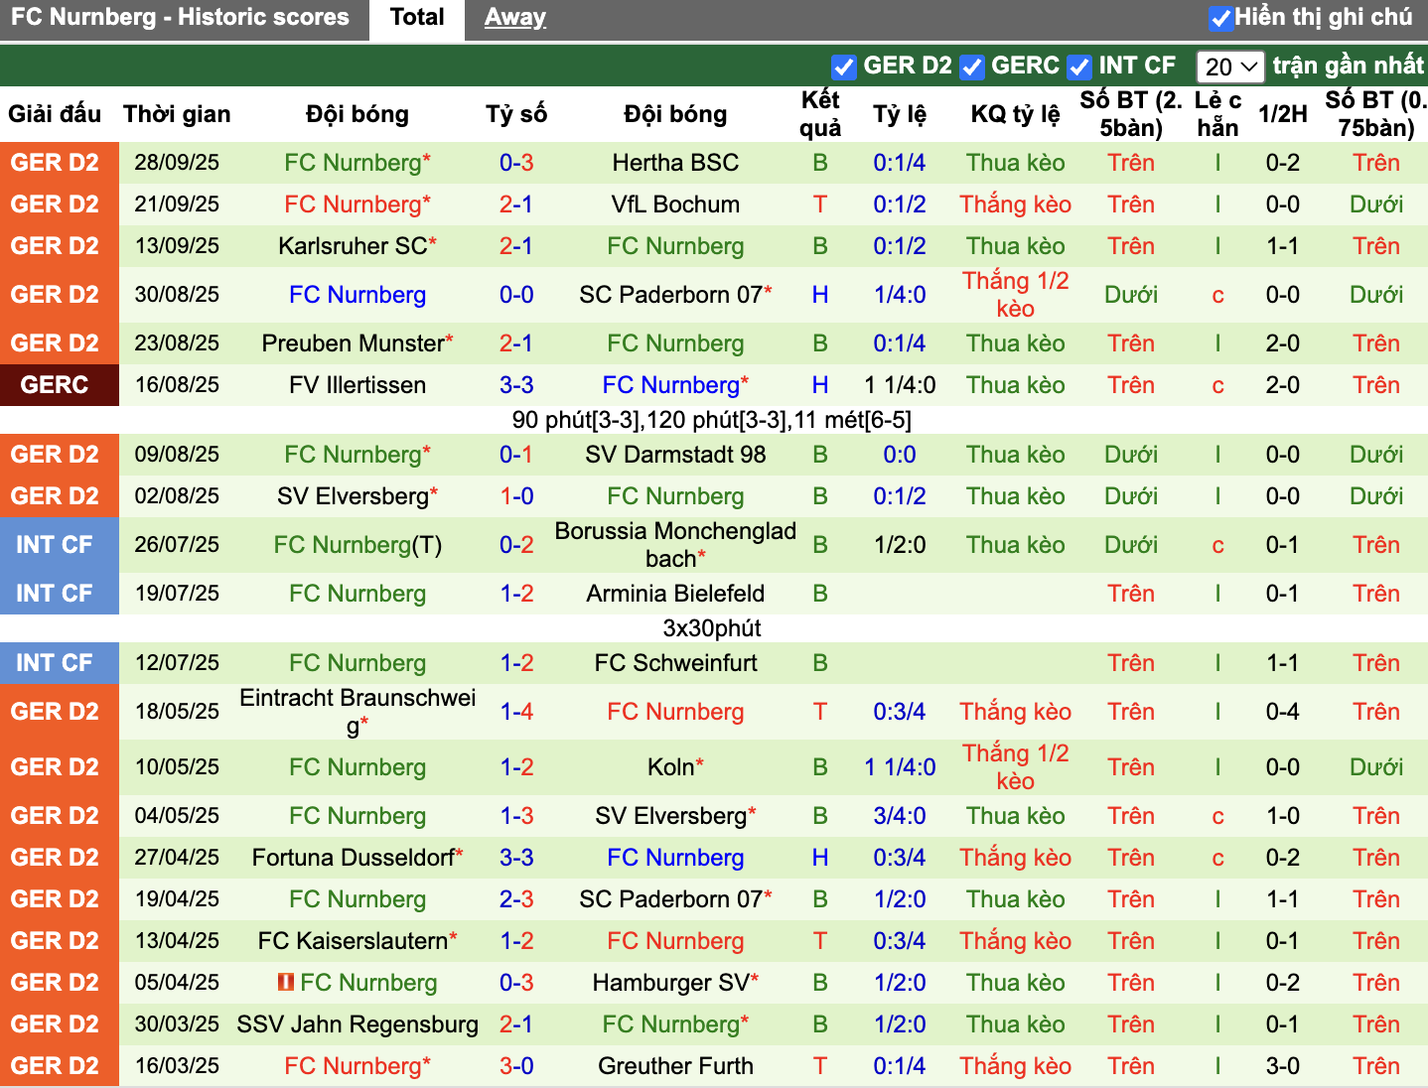1428x1088 pixels.
Task: Click FC Schweinfurt team link
Action: (675, 663)
